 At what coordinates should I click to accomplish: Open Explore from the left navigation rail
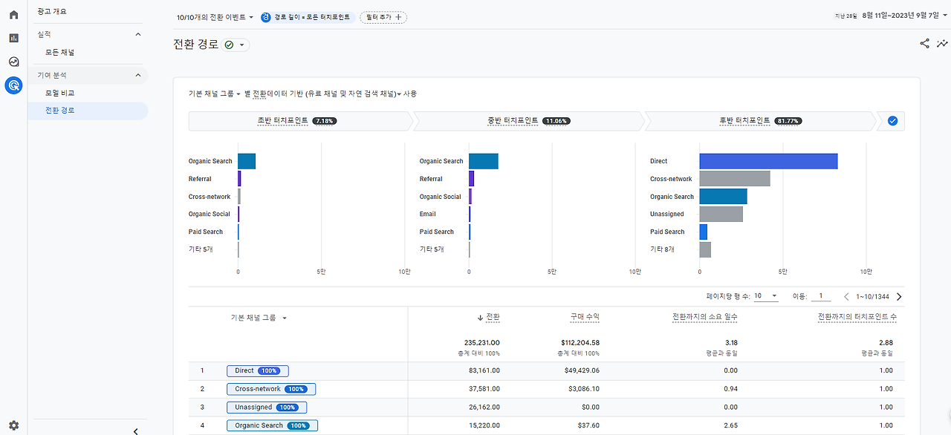coord(13,61)
